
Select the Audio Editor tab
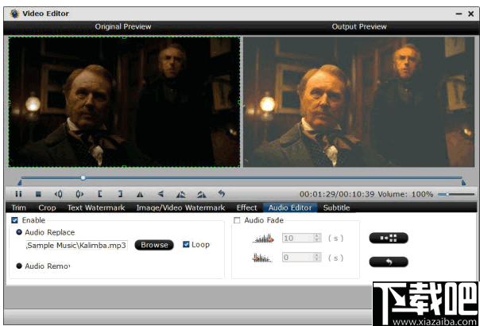(x=290, y=208)
